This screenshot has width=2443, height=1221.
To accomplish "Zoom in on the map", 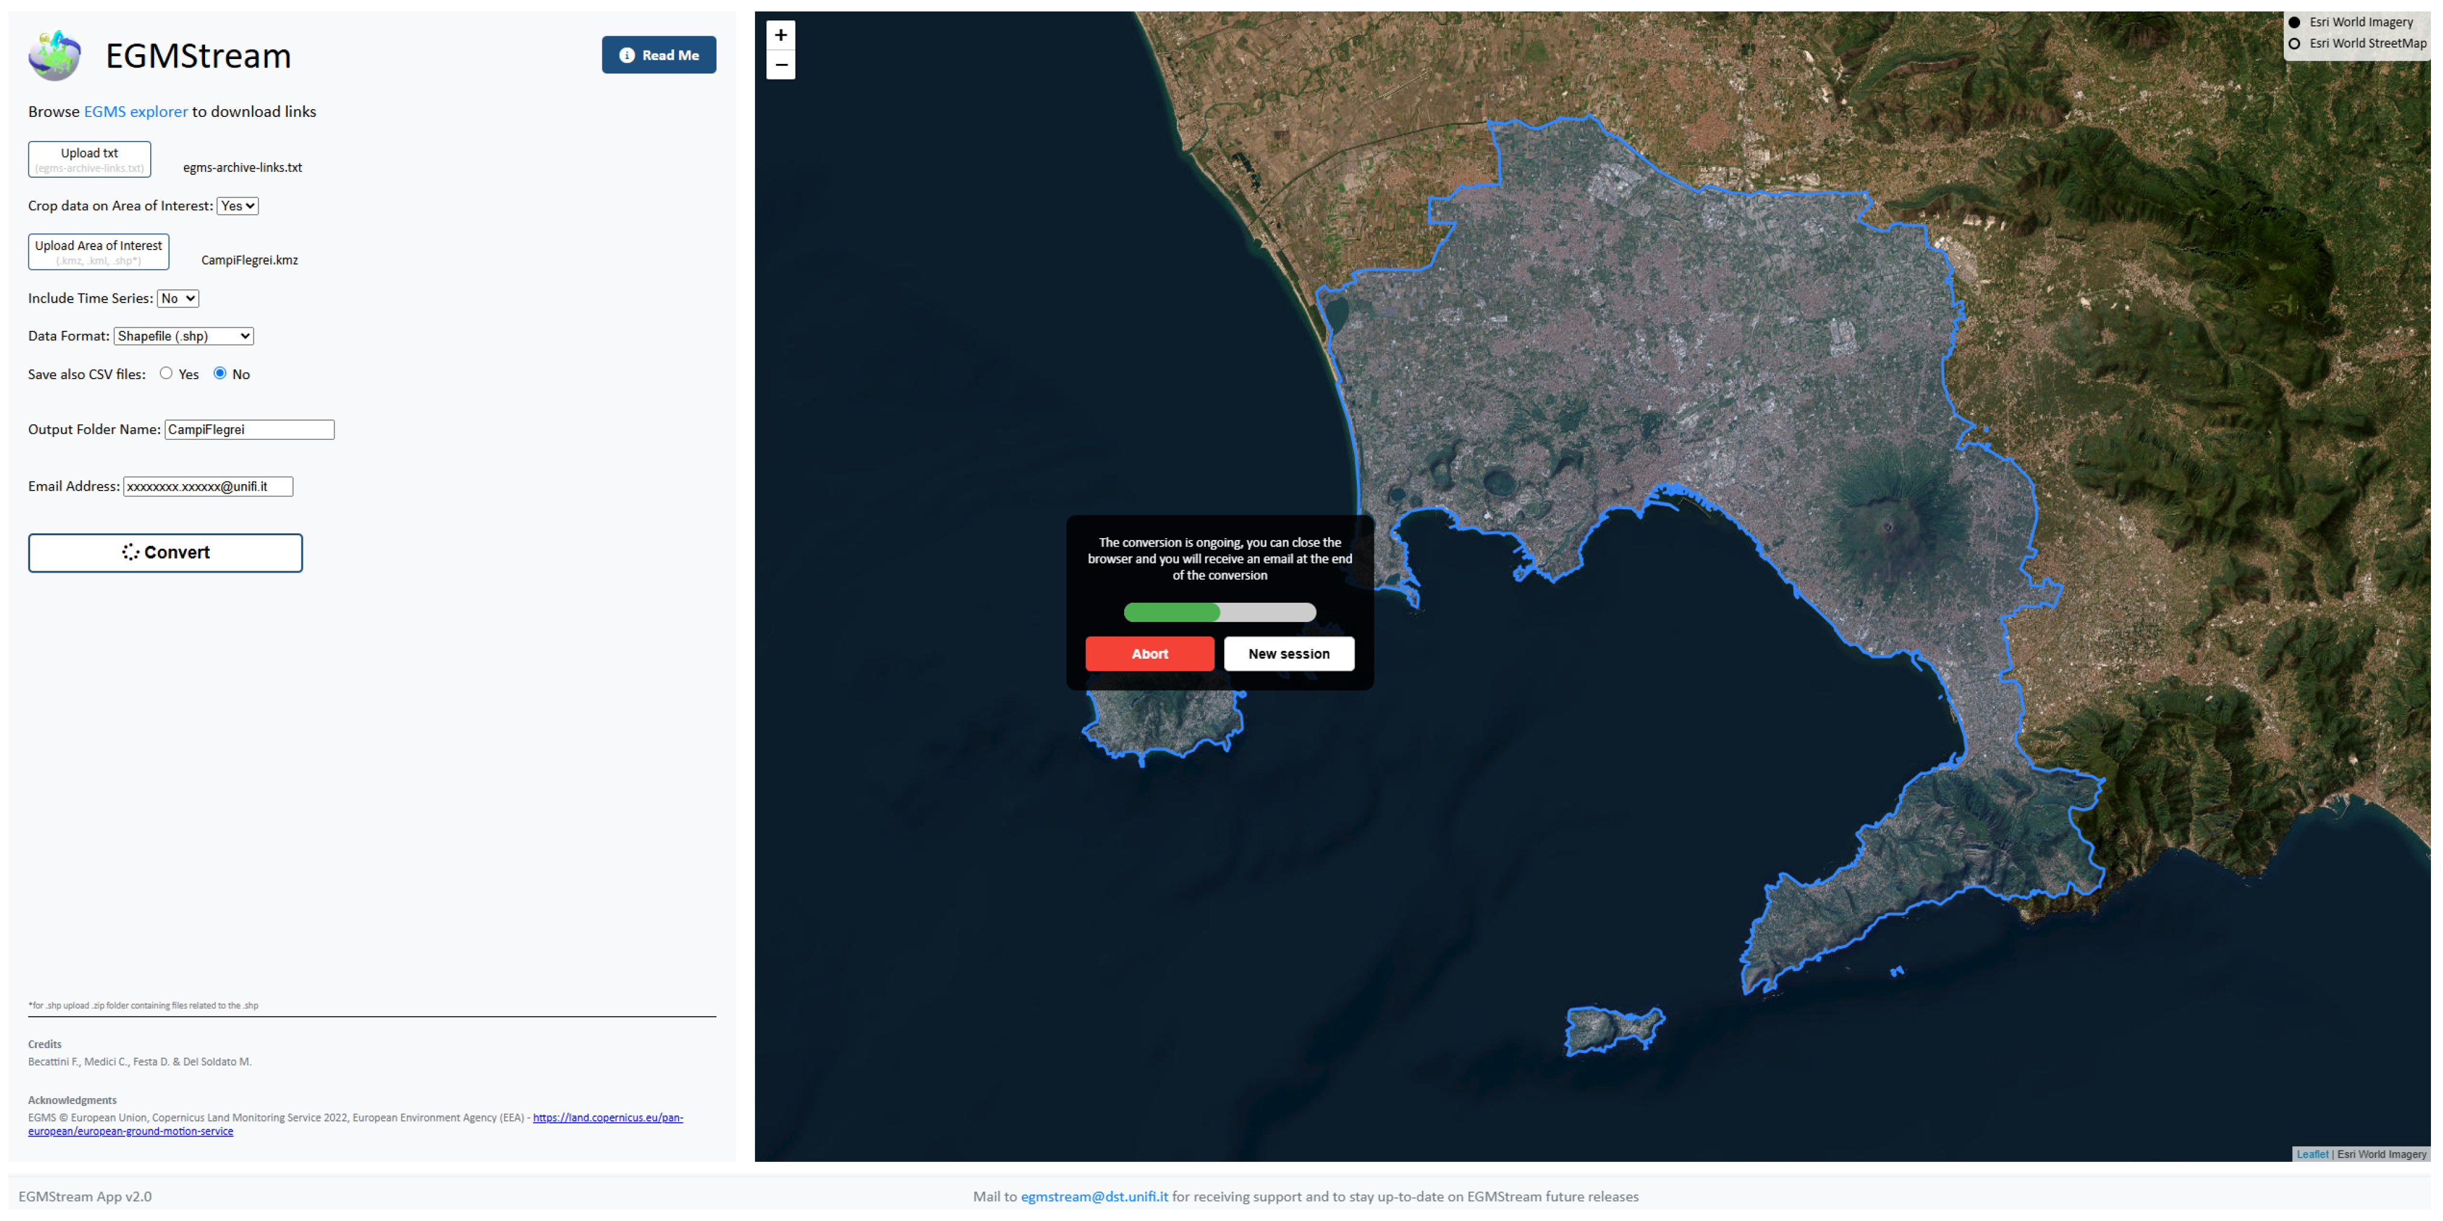I will click(x=780, y=35).
